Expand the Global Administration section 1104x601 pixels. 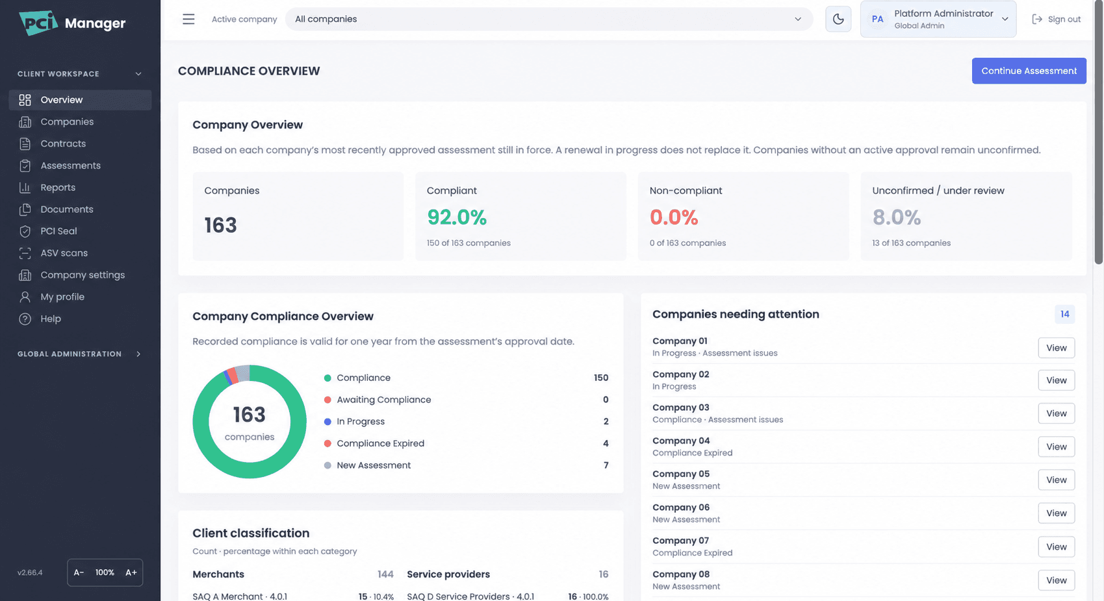pos(80,354)
